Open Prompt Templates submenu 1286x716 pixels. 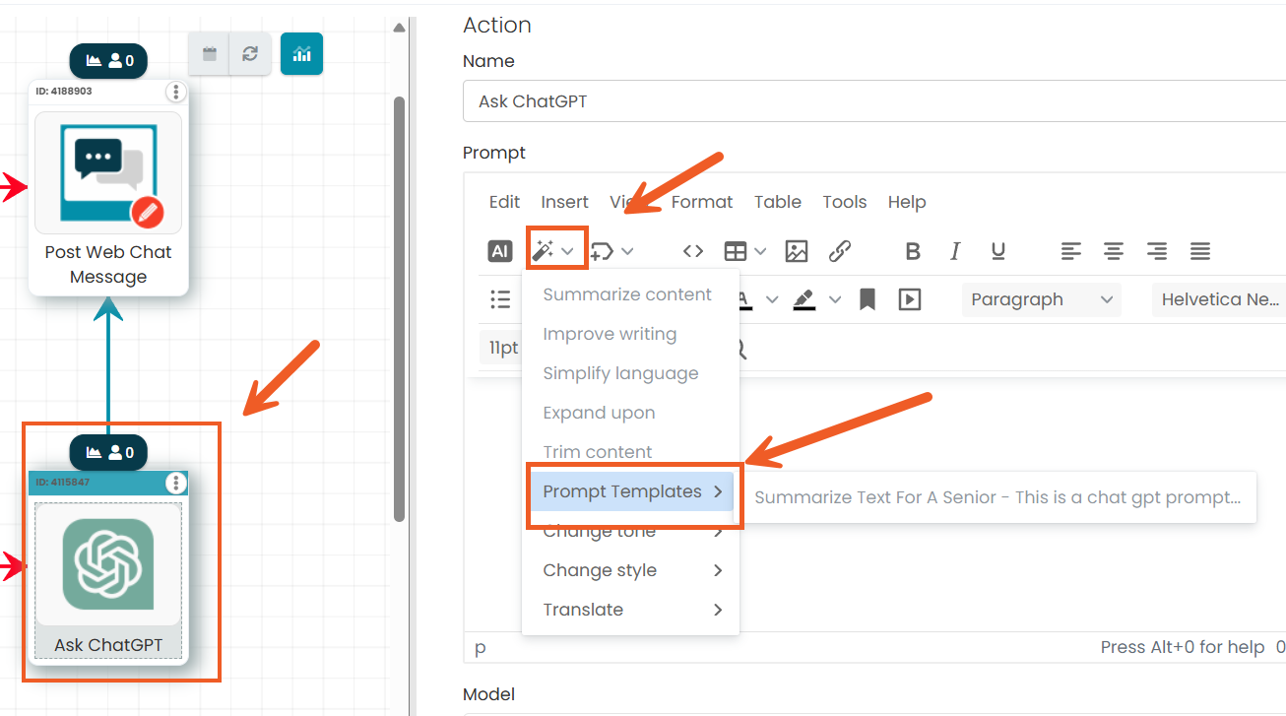(x=630, y=491)
